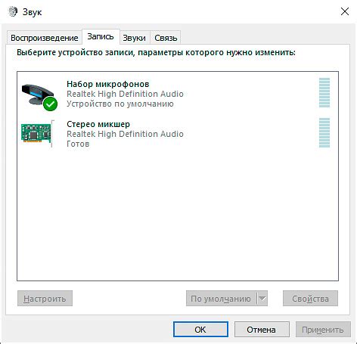The image size is (357, 344).
Task: Click the Применить button
Action: tap(323, 330)
